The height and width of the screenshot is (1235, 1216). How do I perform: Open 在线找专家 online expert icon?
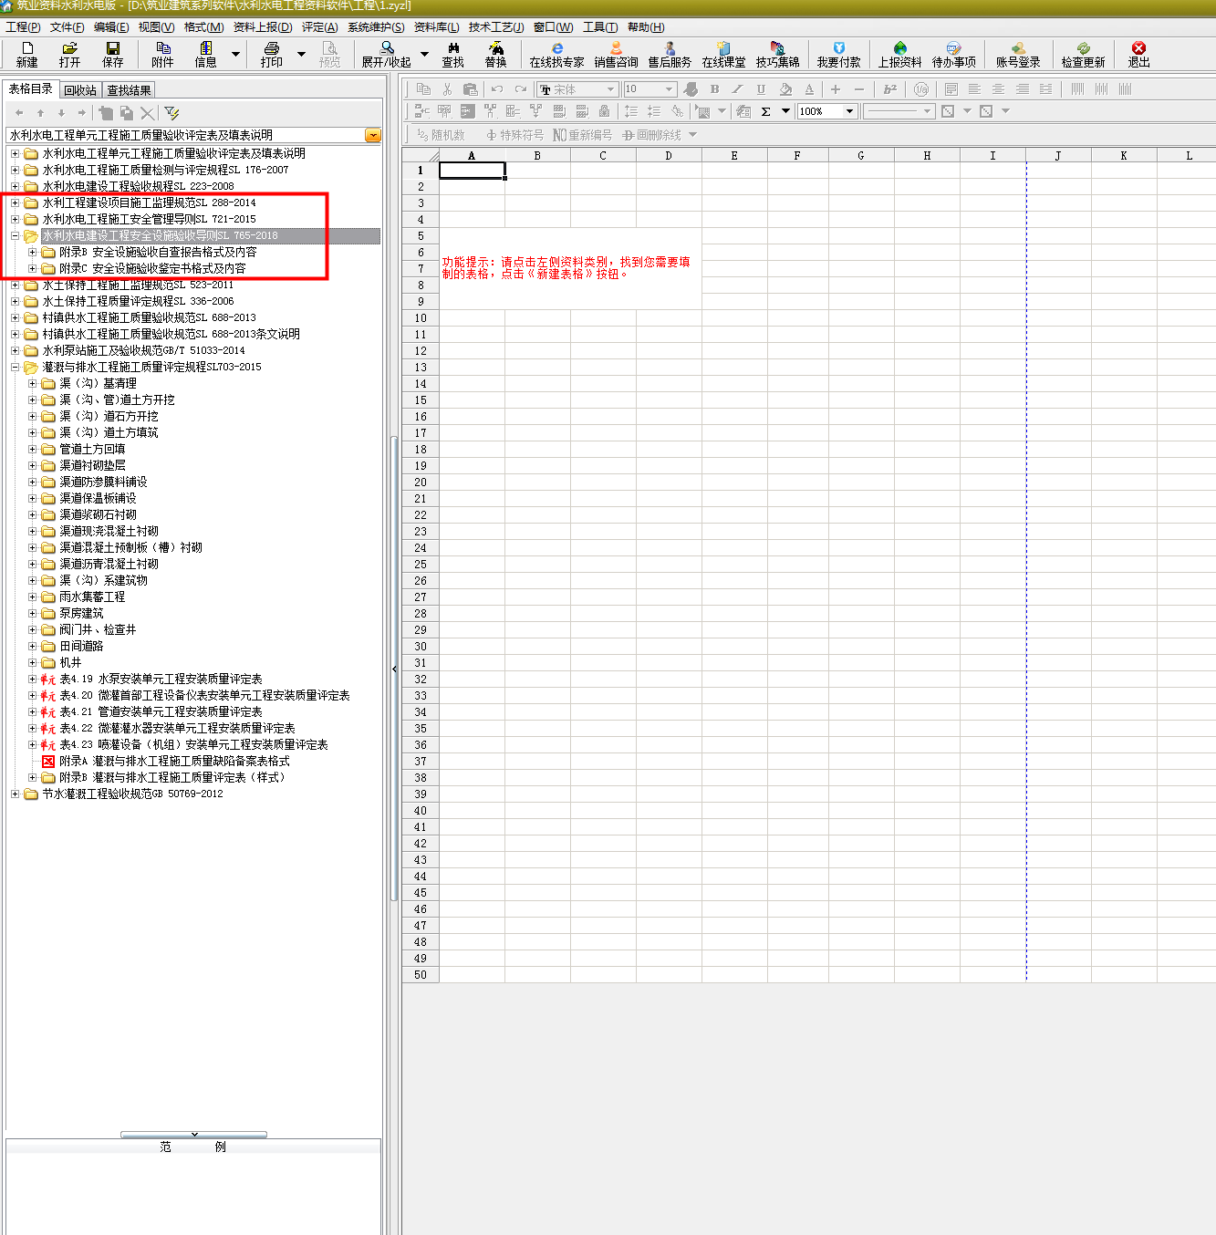point(556,55)
